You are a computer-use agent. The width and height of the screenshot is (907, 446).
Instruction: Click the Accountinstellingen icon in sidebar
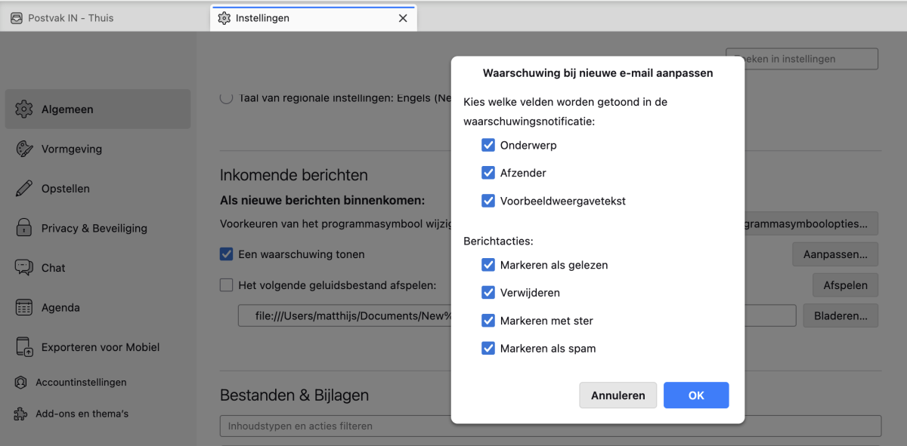(21, 383)
